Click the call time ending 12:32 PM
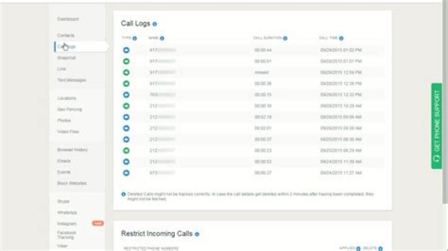This screenshot has height=251, width=448. [x=341, y=94]
